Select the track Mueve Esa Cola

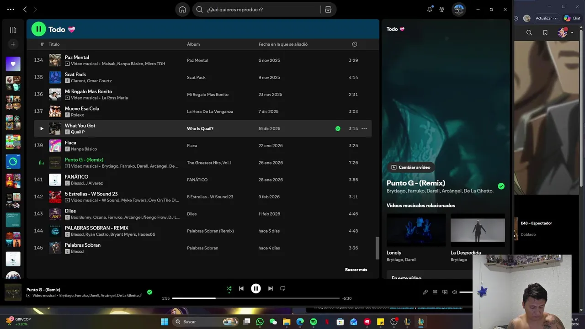(x=203, y=111)
